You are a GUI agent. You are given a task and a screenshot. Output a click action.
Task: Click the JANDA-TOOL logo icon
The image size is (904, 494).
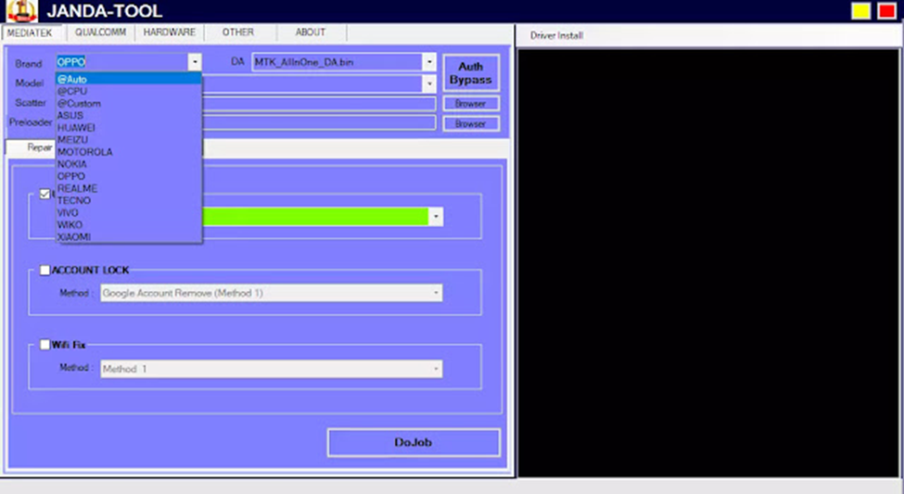[x=22, y=11]
